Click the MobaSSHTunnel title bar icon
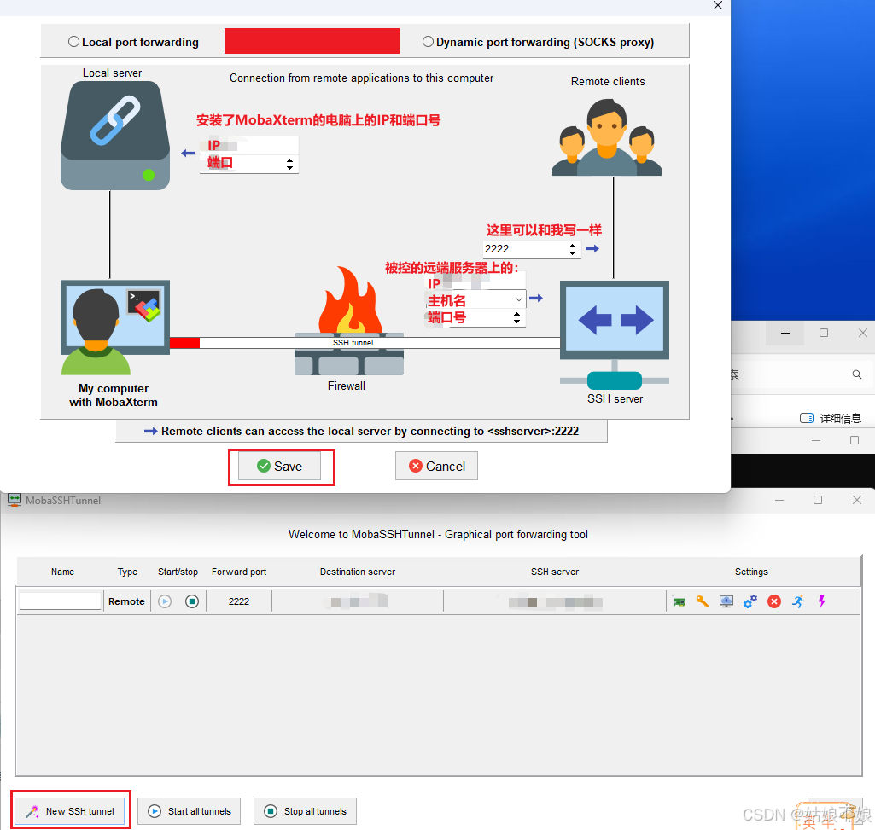The image size is (875, 830). (x=15, y=501)
